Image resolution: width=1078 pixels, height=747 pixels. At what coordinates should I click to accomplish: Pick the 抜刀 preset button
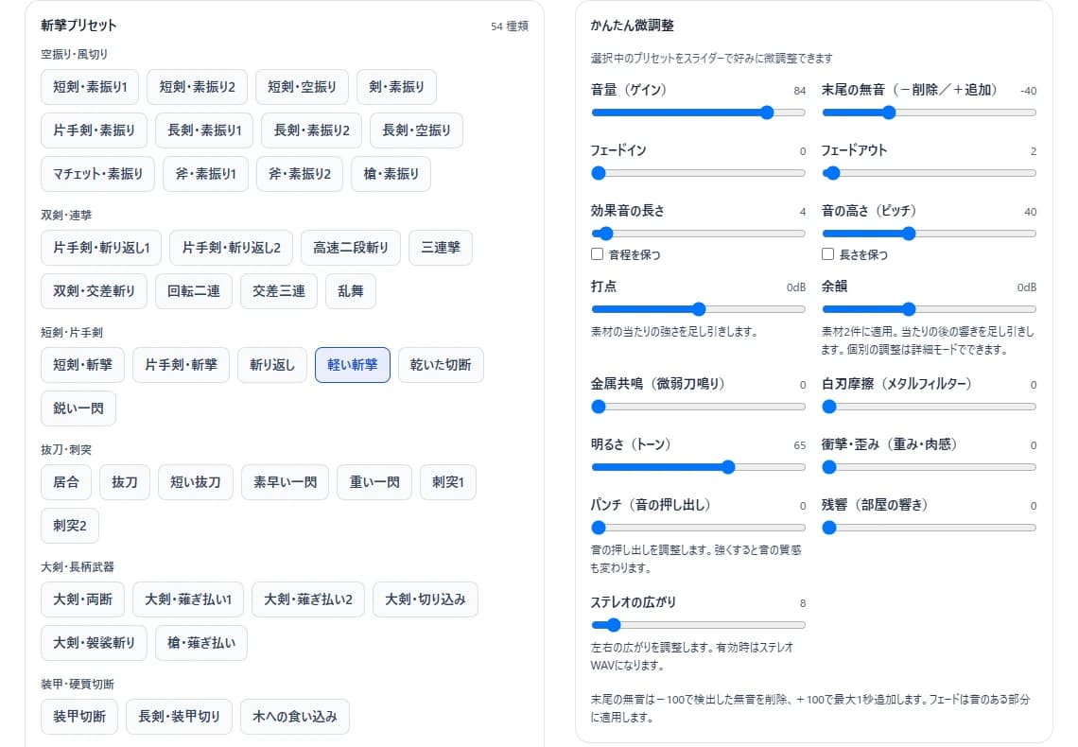(125, 481)
